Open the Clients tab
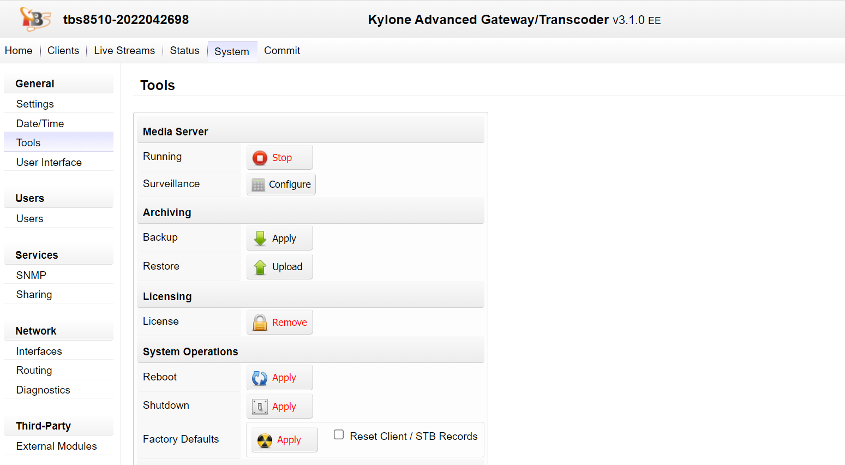Viewport: 845px width, 465px height. (63, 51)
